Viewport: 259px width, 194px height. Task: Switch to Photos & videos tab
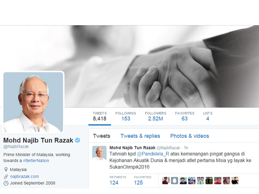click(x=190, y=136)
